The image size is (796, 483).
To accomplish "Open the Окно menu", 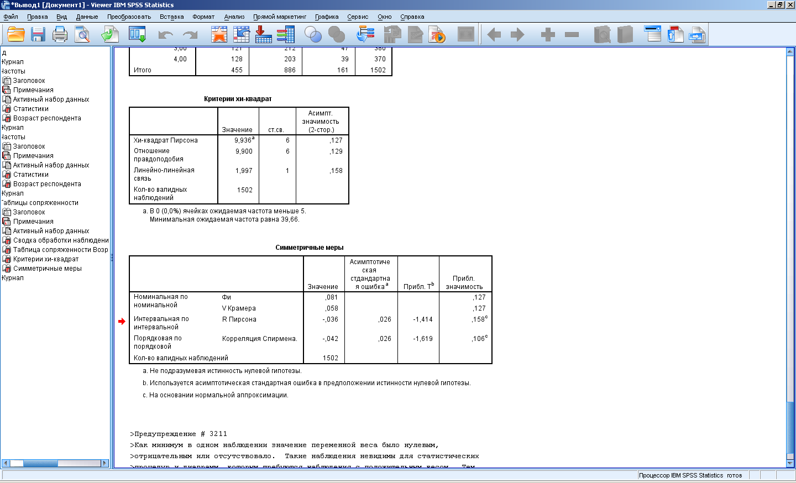I will coord(385,17).
